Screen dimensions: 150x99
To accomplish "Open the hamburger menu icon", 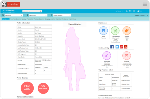I will coord(145,4).
